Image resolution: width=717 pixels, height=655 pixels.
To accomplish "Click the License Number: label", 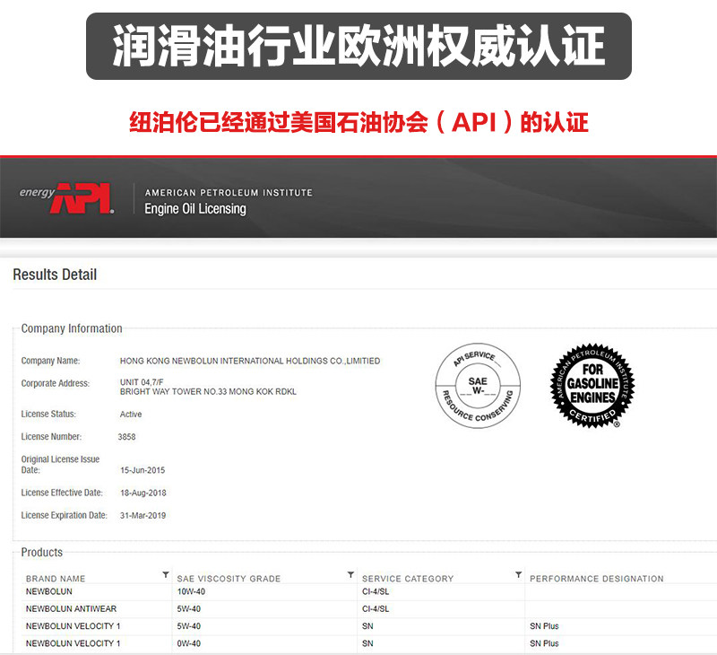I will pos(51,437).
